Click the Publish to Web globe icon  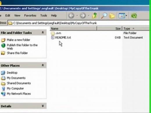(3, 45)
